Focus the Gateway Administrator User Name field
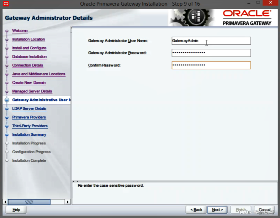 [x=211, y=41]
